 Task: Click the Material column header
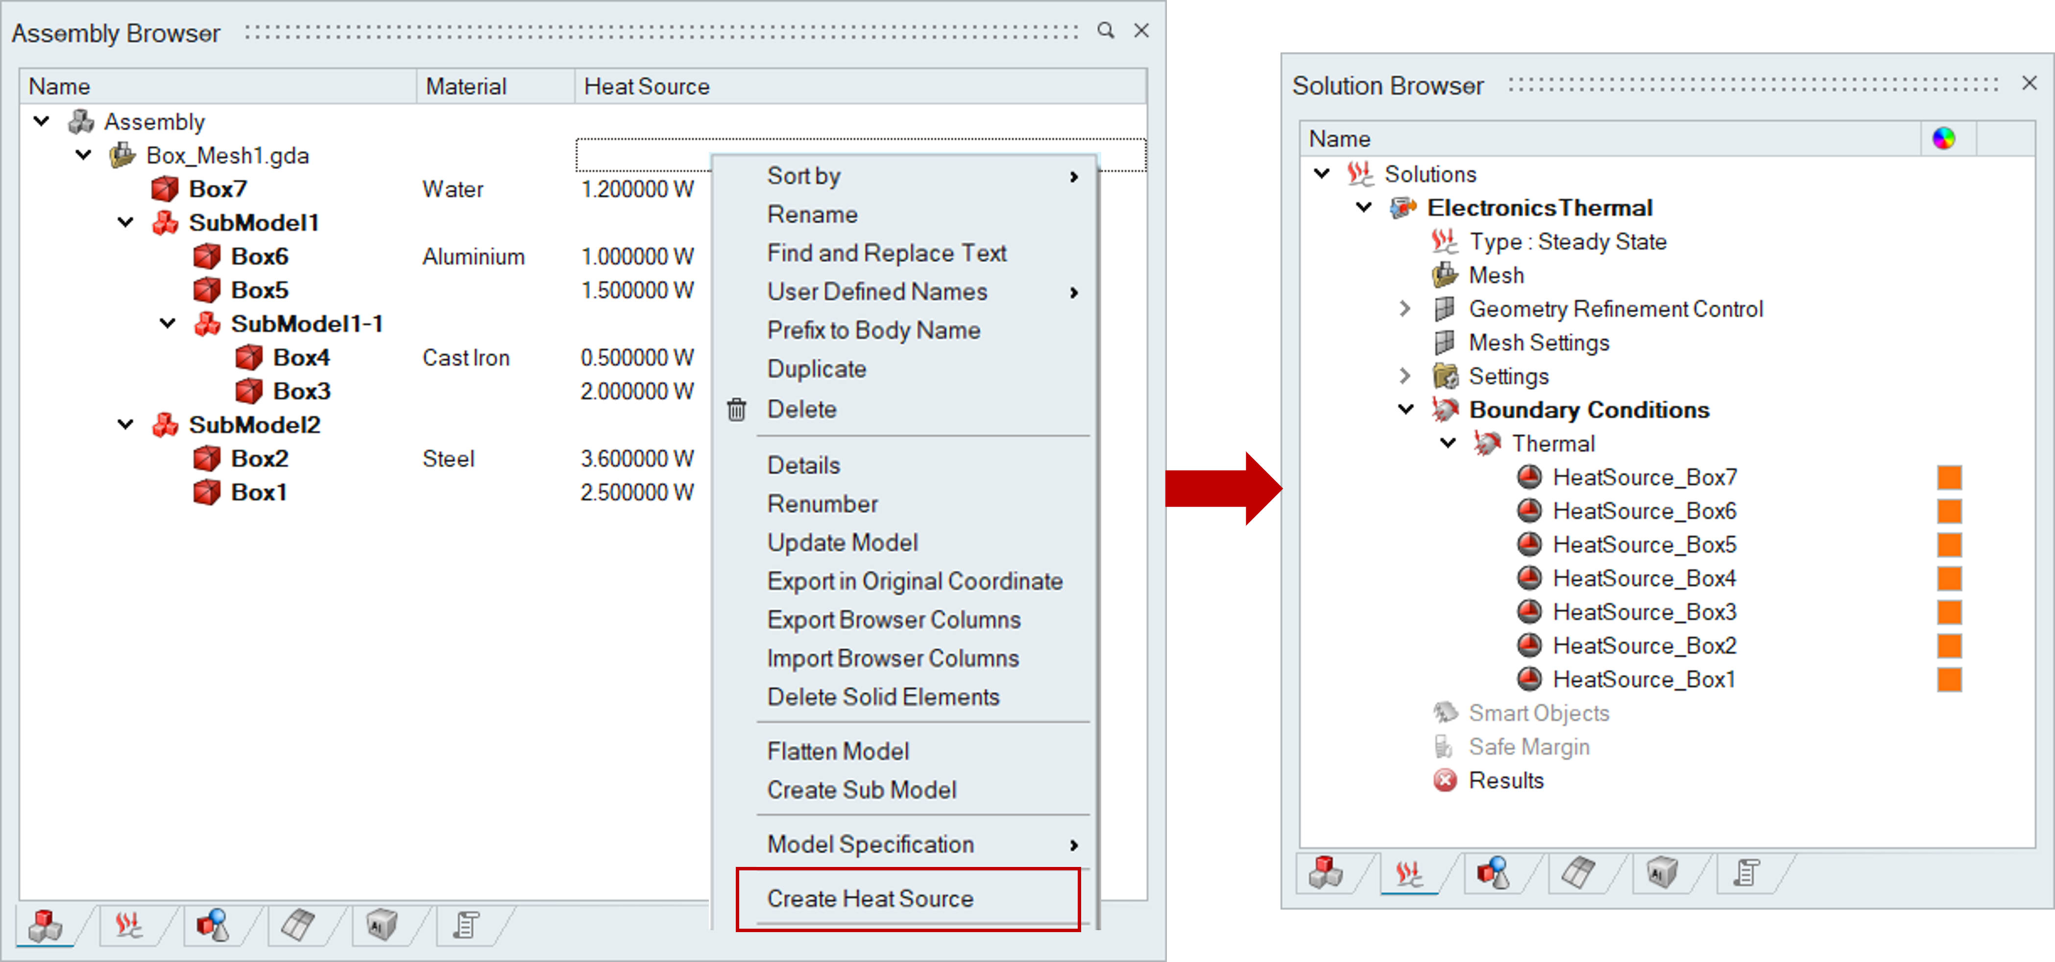466,86
